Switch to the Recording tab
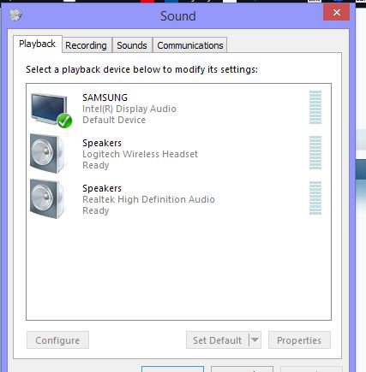The width and height of the screenshot is (366, 372). click(x=86, y=45)
